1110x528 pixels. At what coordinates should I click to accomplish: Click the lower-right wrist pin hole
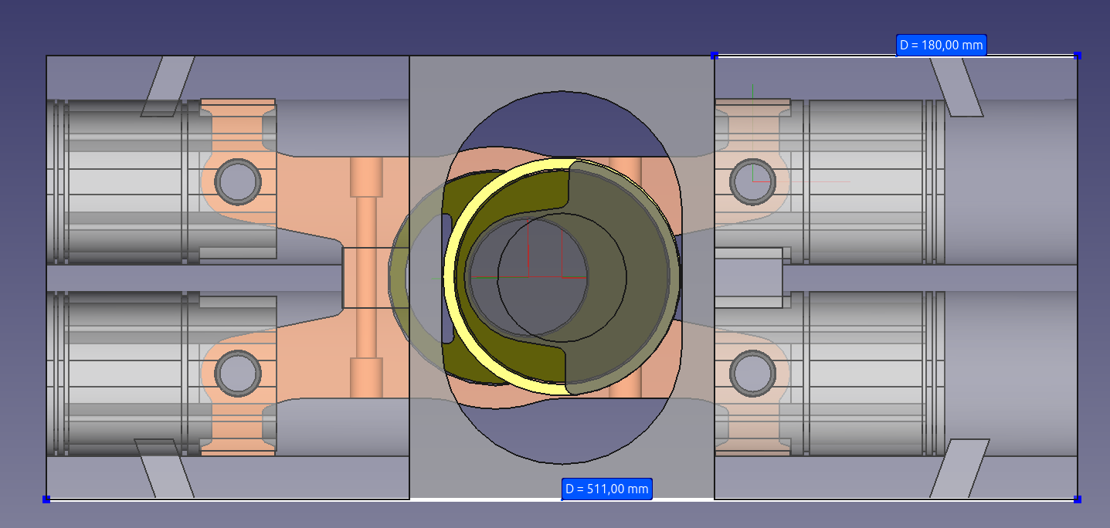[x=752, y=374]
